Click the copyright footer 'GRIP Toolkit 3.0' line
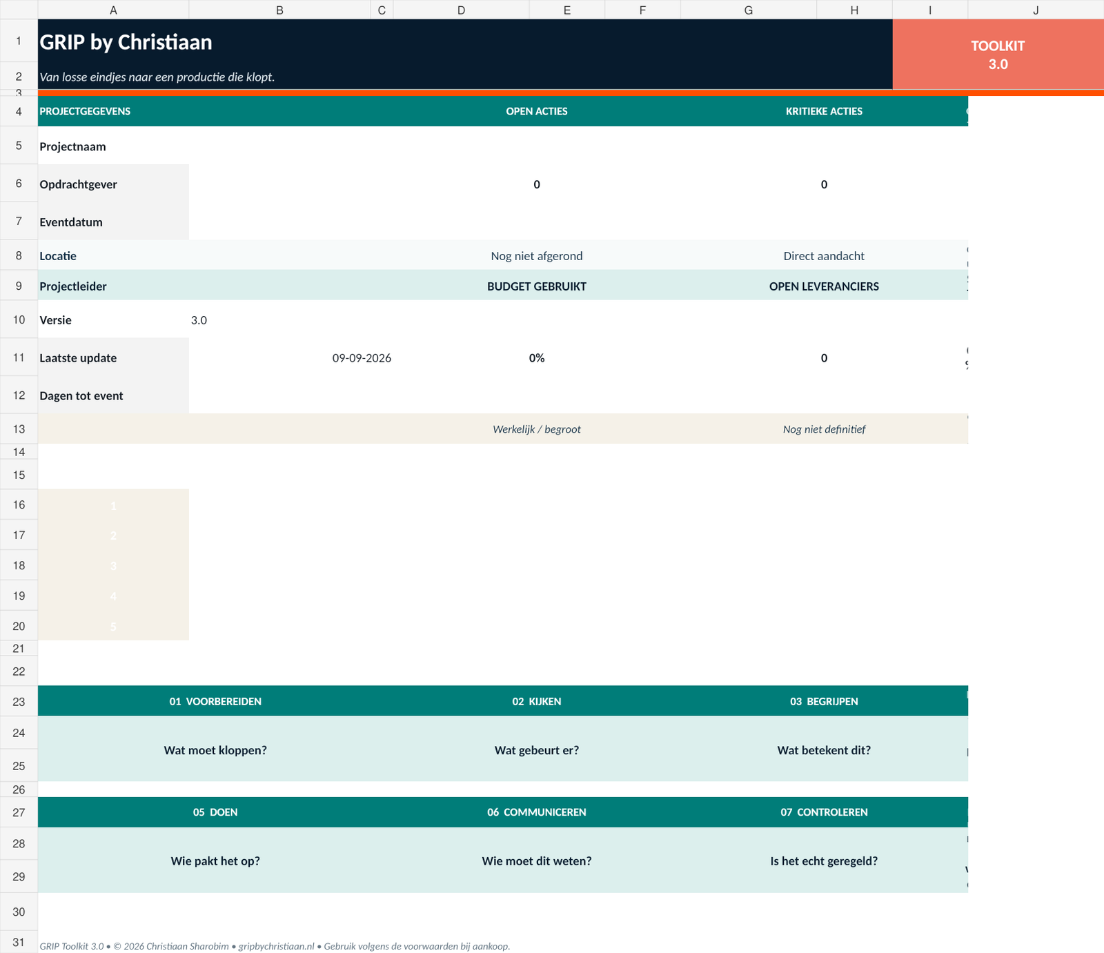Screen dimensions: 1104x953 point(275,946)
